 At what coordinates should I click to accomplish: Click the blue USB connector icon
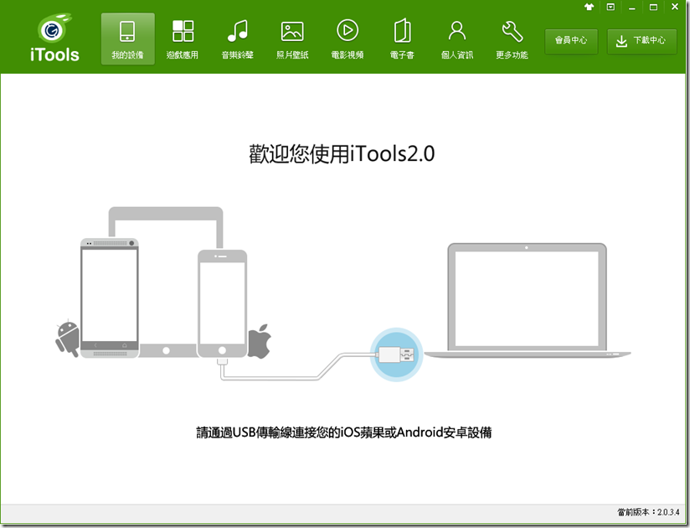(x=396, y=355)
